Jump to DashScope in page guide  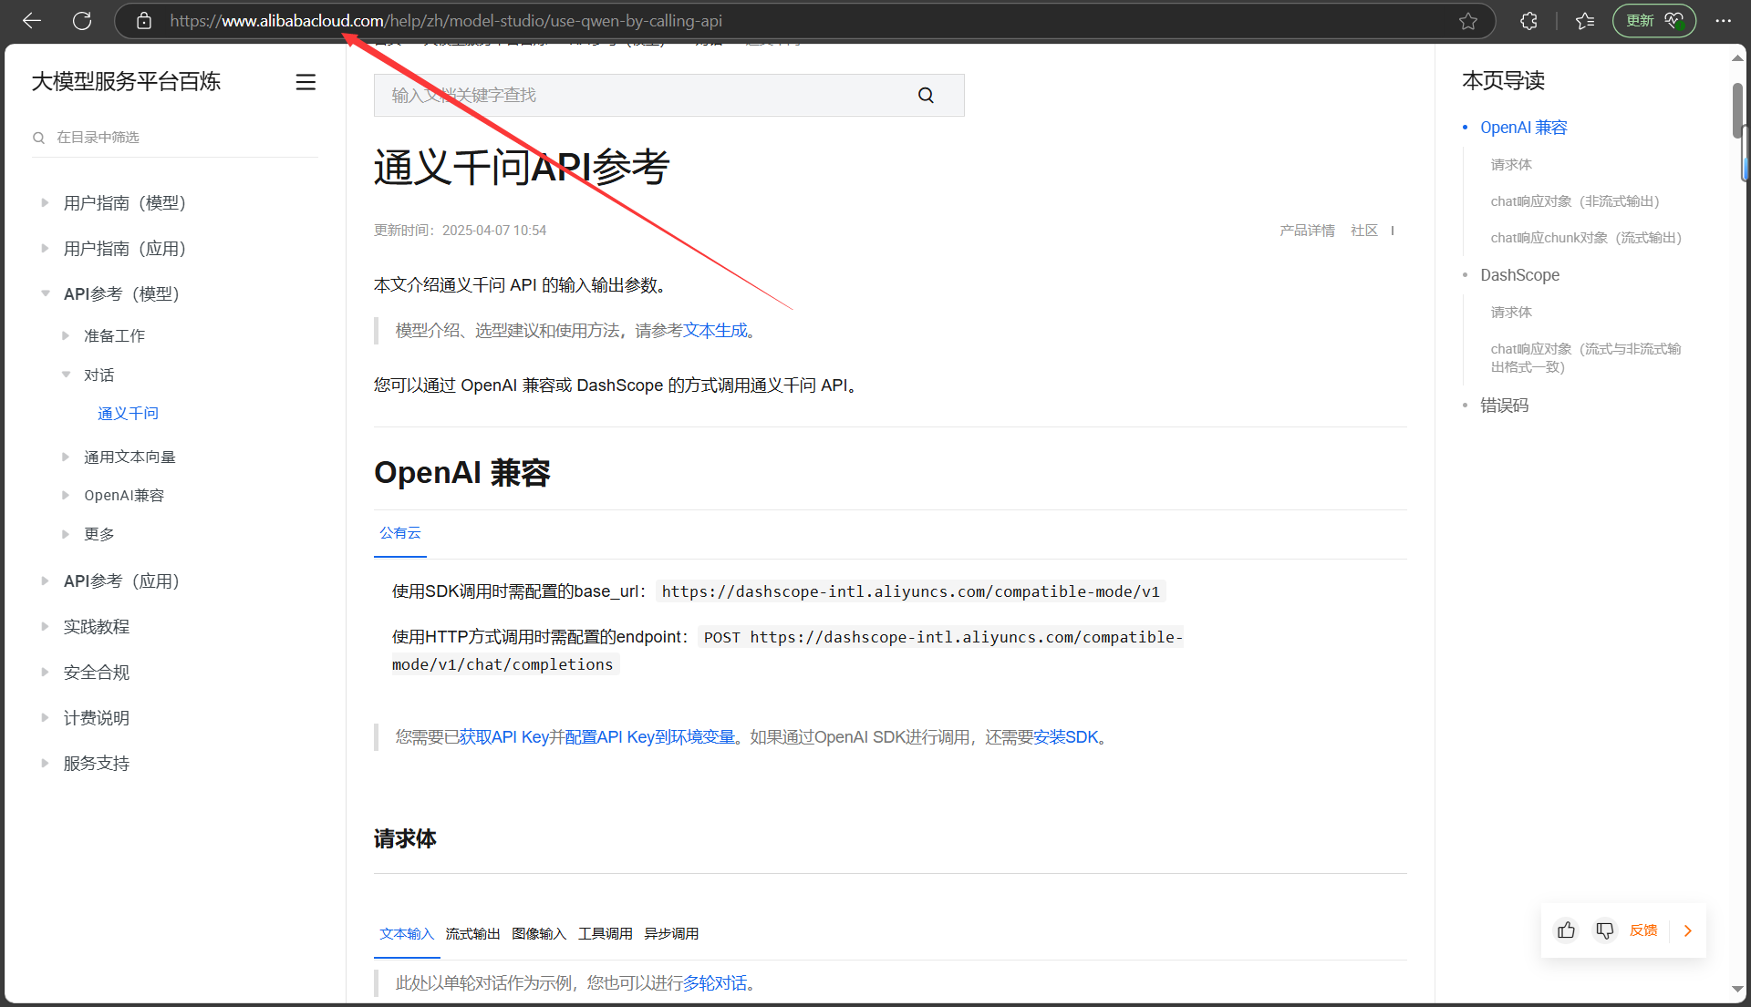tap(1519, 275)
